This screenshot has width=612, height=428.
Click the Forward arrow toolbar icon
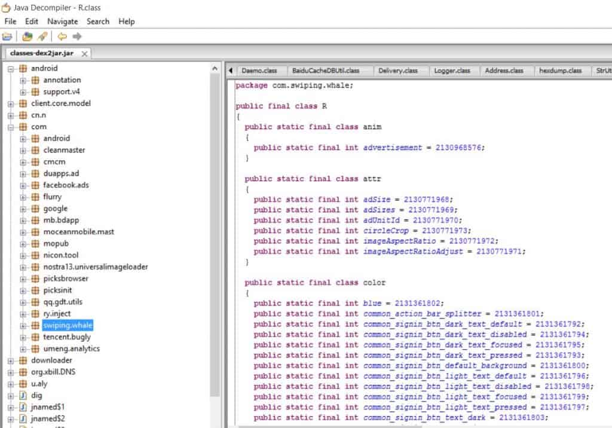click(77, 36)
